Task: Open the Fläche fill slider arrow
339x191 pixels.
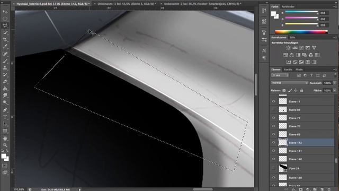Action: click(x=335, y=90)
